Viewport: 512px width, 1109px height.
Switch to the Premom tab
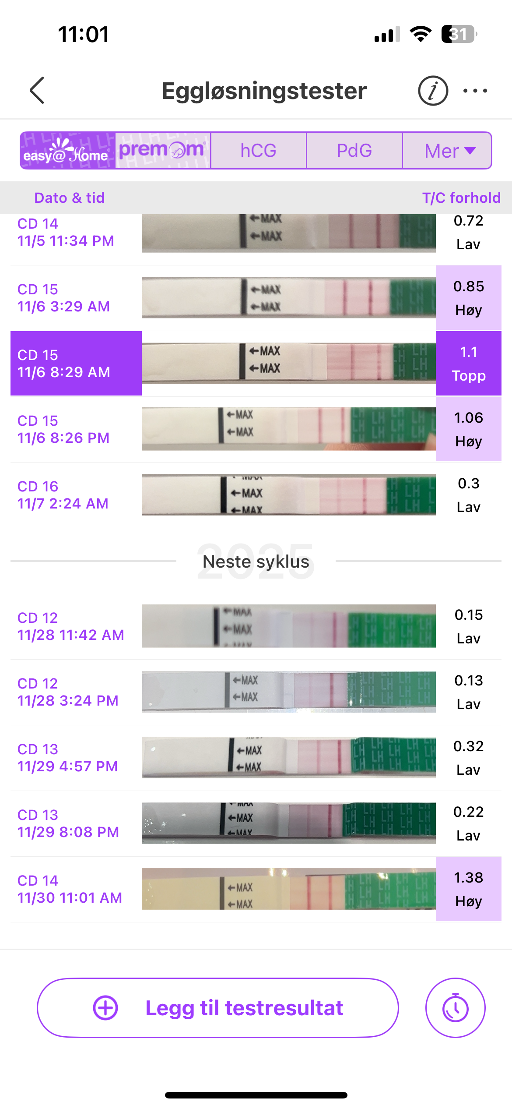(163, 151)
